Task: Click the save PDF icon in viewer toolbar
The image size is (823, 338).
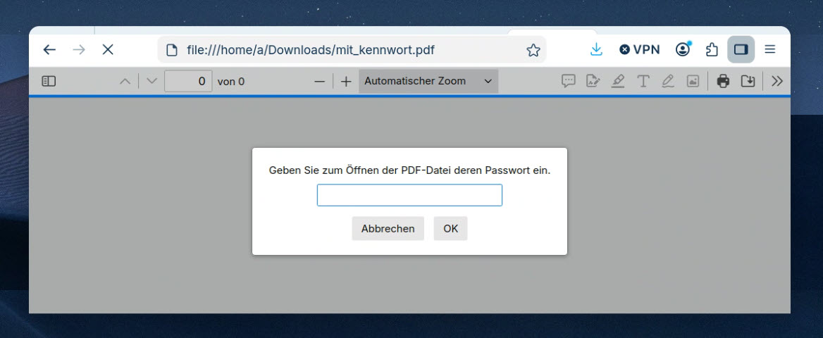Action: tap(748, 81)
